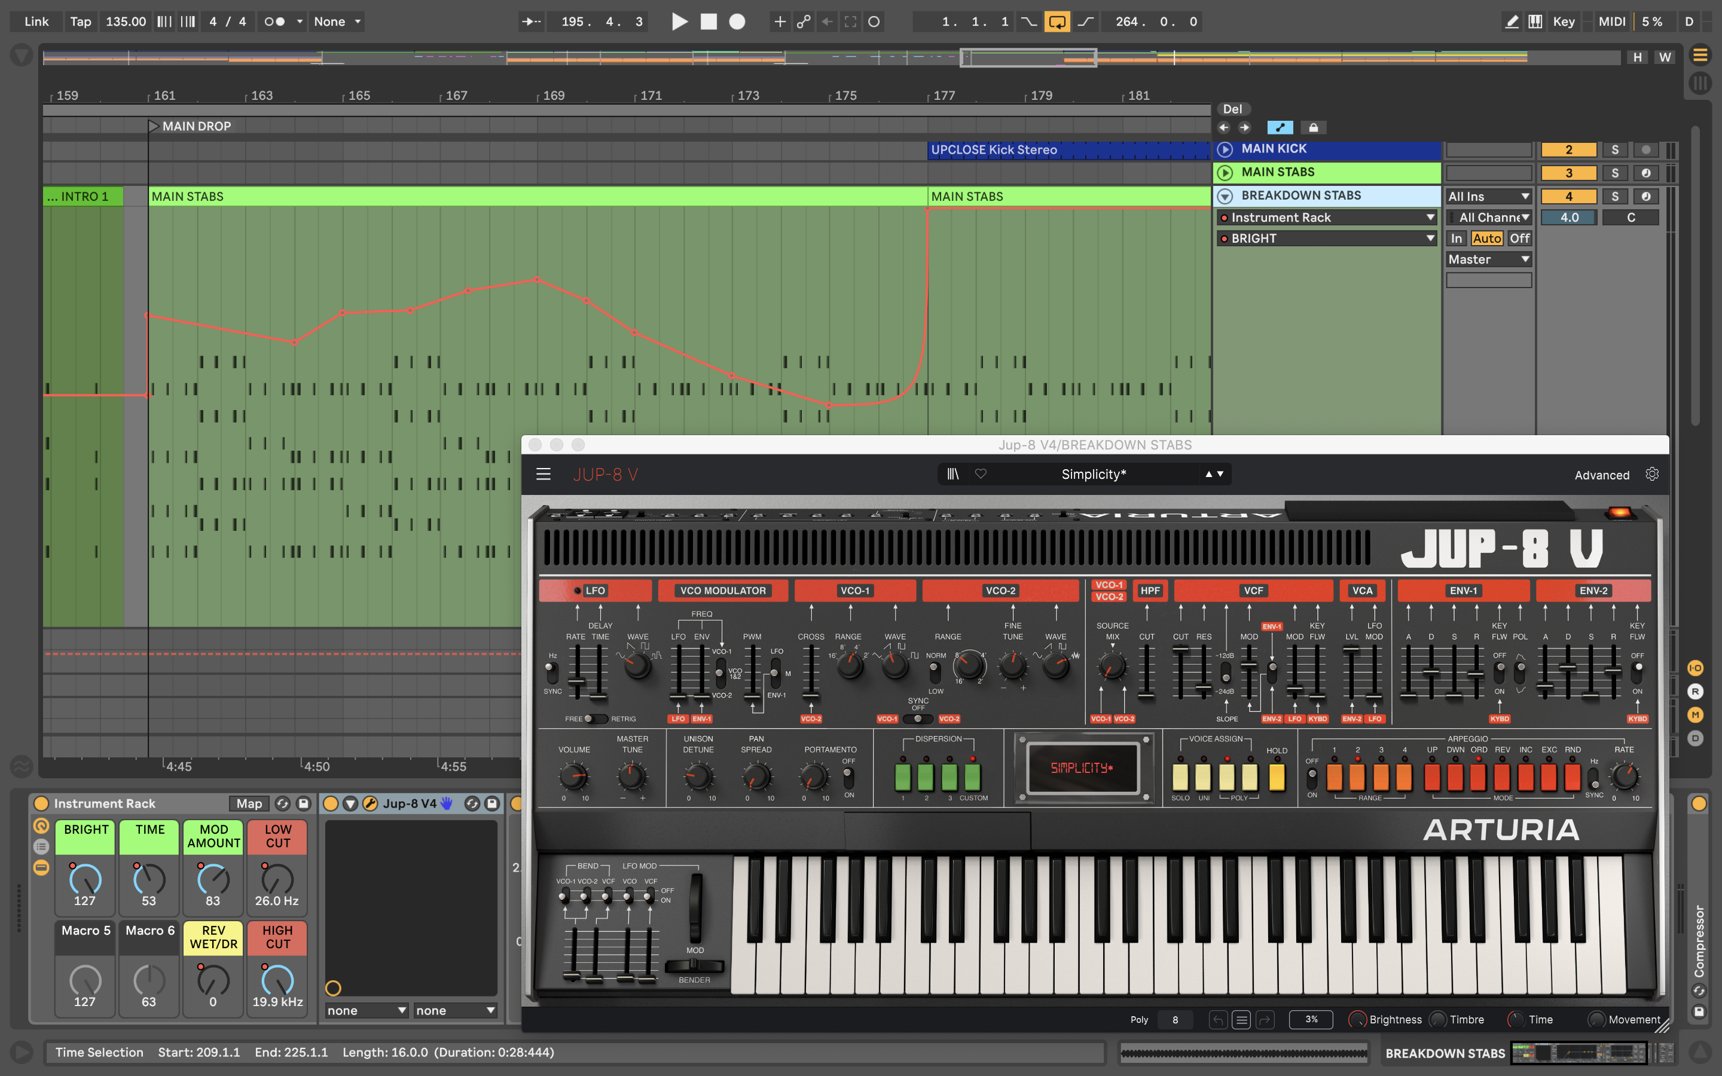Screen dimensions: 1722x1076
Task: Adjust the HIGH CUT macro knob
Action: [277, 980]
